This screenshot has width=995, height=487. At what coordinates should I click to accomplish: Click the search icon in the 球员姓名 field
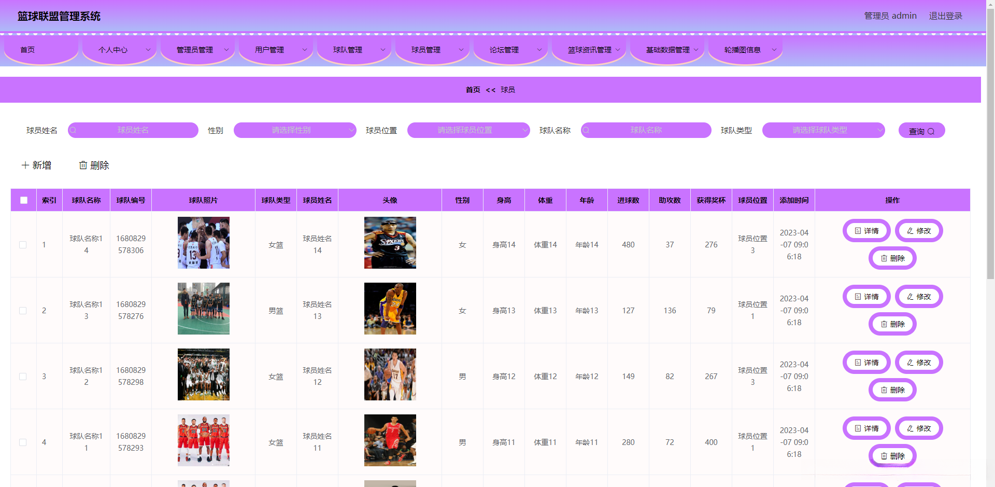pos(73,130)
